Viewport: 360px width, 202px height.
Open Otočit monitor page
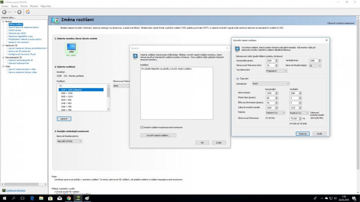(15, 30)
